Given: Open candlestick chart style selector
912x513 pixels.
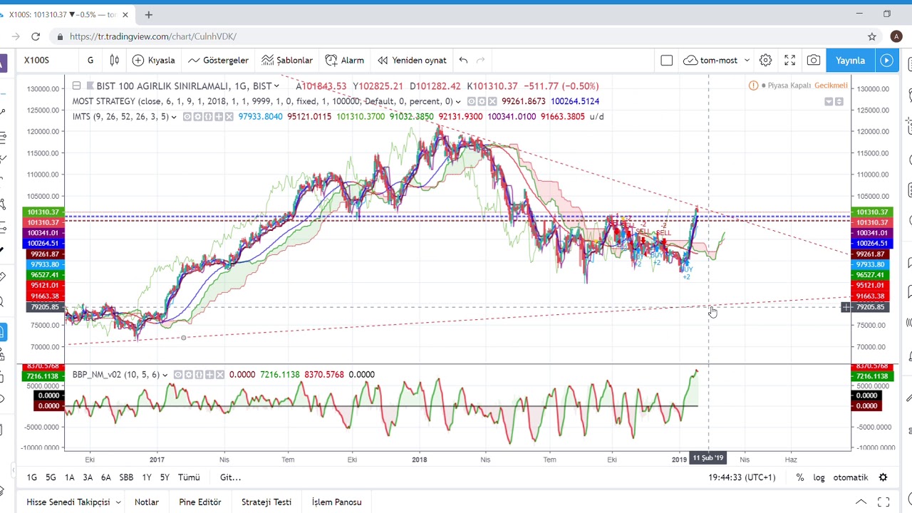Looking at the screenshot, I should coord(114,61).
